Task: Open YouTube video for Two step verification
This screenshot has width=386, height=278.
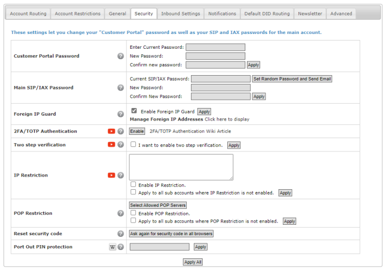Action: tap(112, 145)
